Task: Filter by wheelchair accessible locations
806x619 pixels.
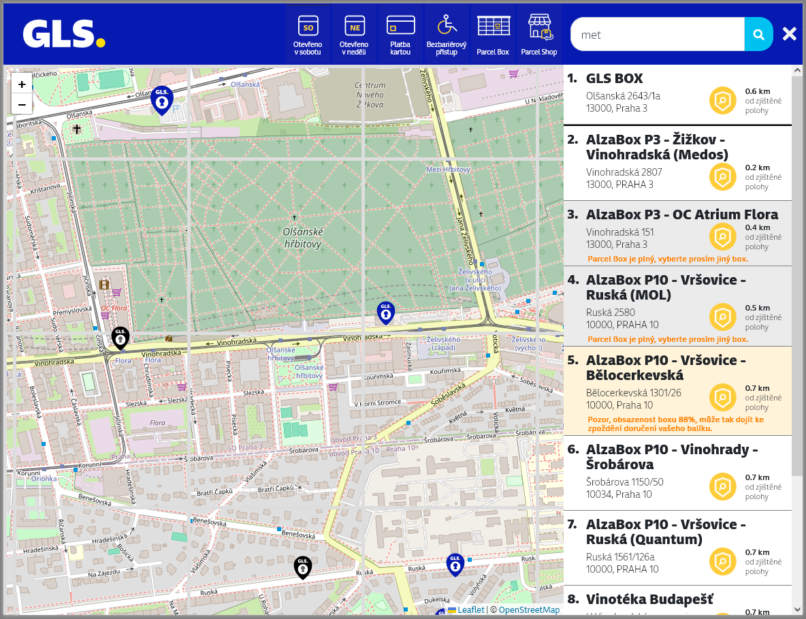Action: (x=446, y=35)
